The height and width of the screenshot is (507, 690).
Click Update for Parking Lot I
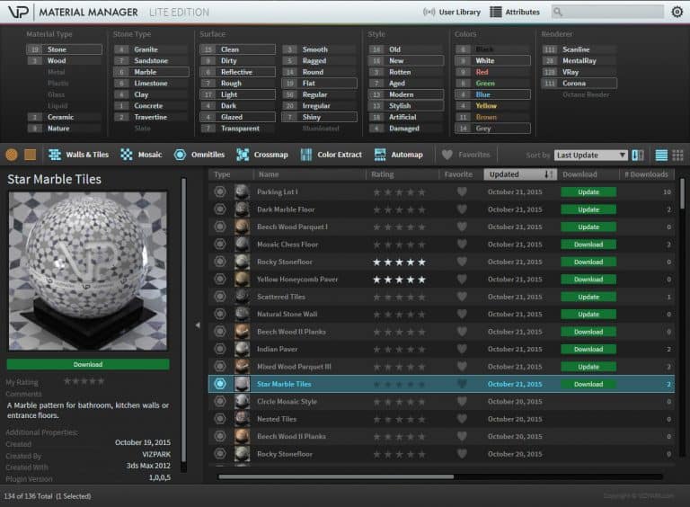pos(588,192)
